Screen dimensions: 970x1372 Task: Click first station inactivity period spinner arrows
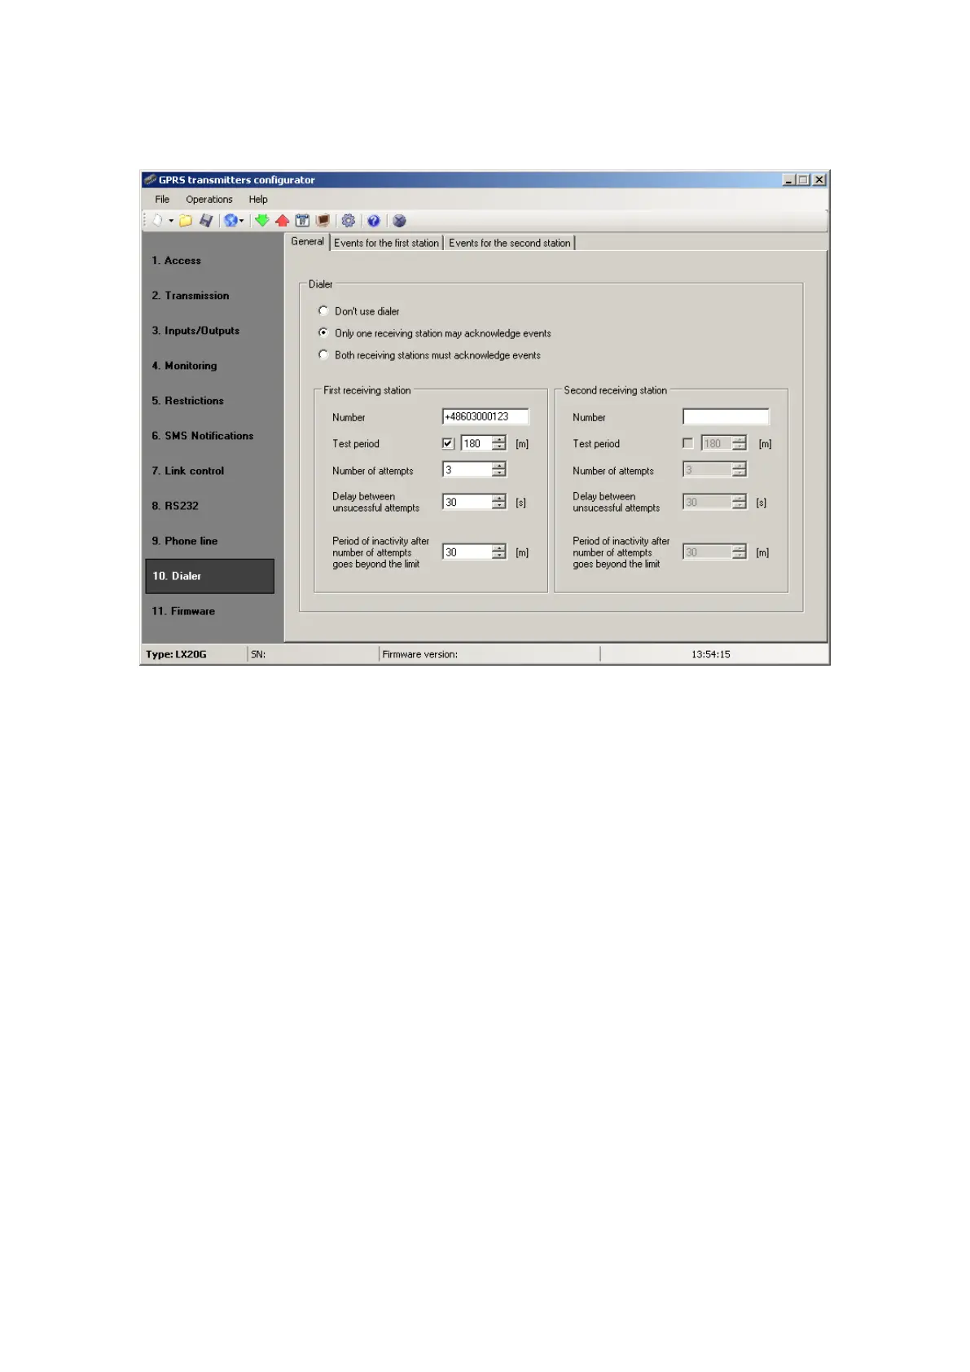[499, 552]
